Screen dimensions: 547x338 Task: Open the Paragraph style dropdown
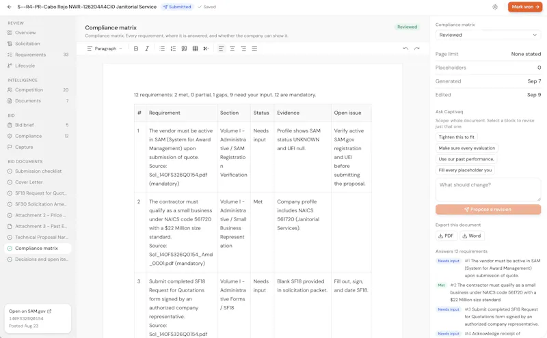[105, 48]
